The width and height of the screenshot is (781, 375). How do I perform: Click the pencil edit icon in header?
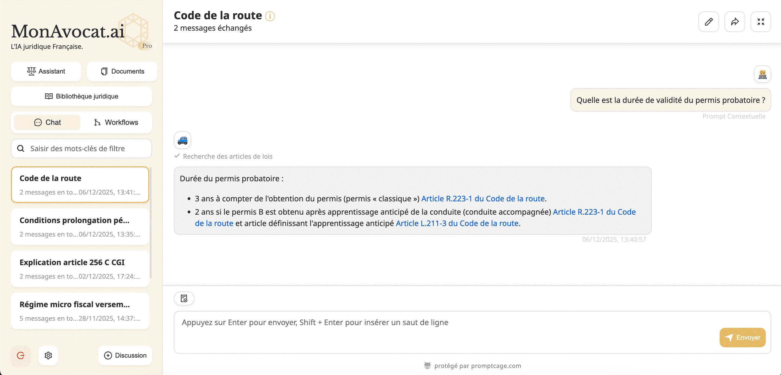point(708,22)
